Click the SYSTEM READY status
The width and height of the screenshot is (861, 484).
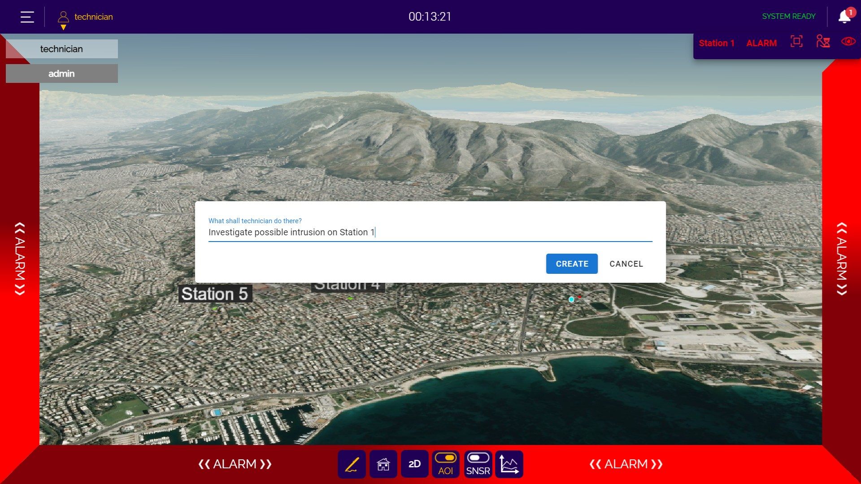pyautogui.click(x=789, y=17)
